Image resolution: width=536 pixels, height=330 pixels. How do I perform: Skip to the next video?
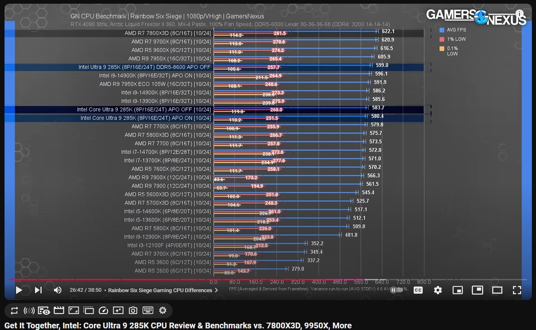[x=38, y=290]
